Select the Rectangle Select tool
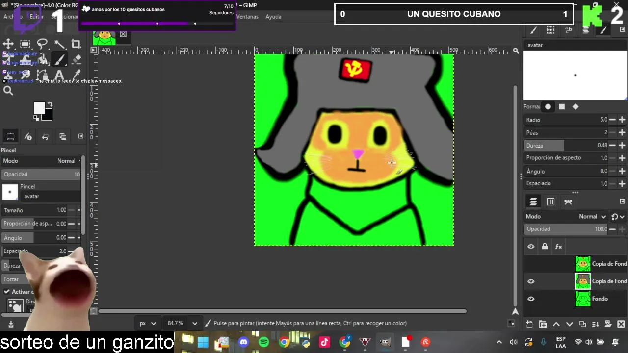This screenshot has height=353, width=628. [x=25, y=44]
